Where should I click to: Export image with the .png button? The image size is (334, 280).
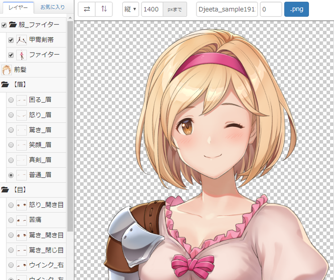coord(297,9)
